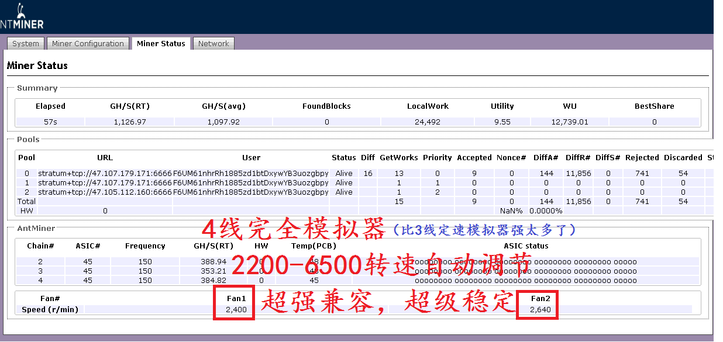Click the Elapsed value 57s

(x=50, y=122)
